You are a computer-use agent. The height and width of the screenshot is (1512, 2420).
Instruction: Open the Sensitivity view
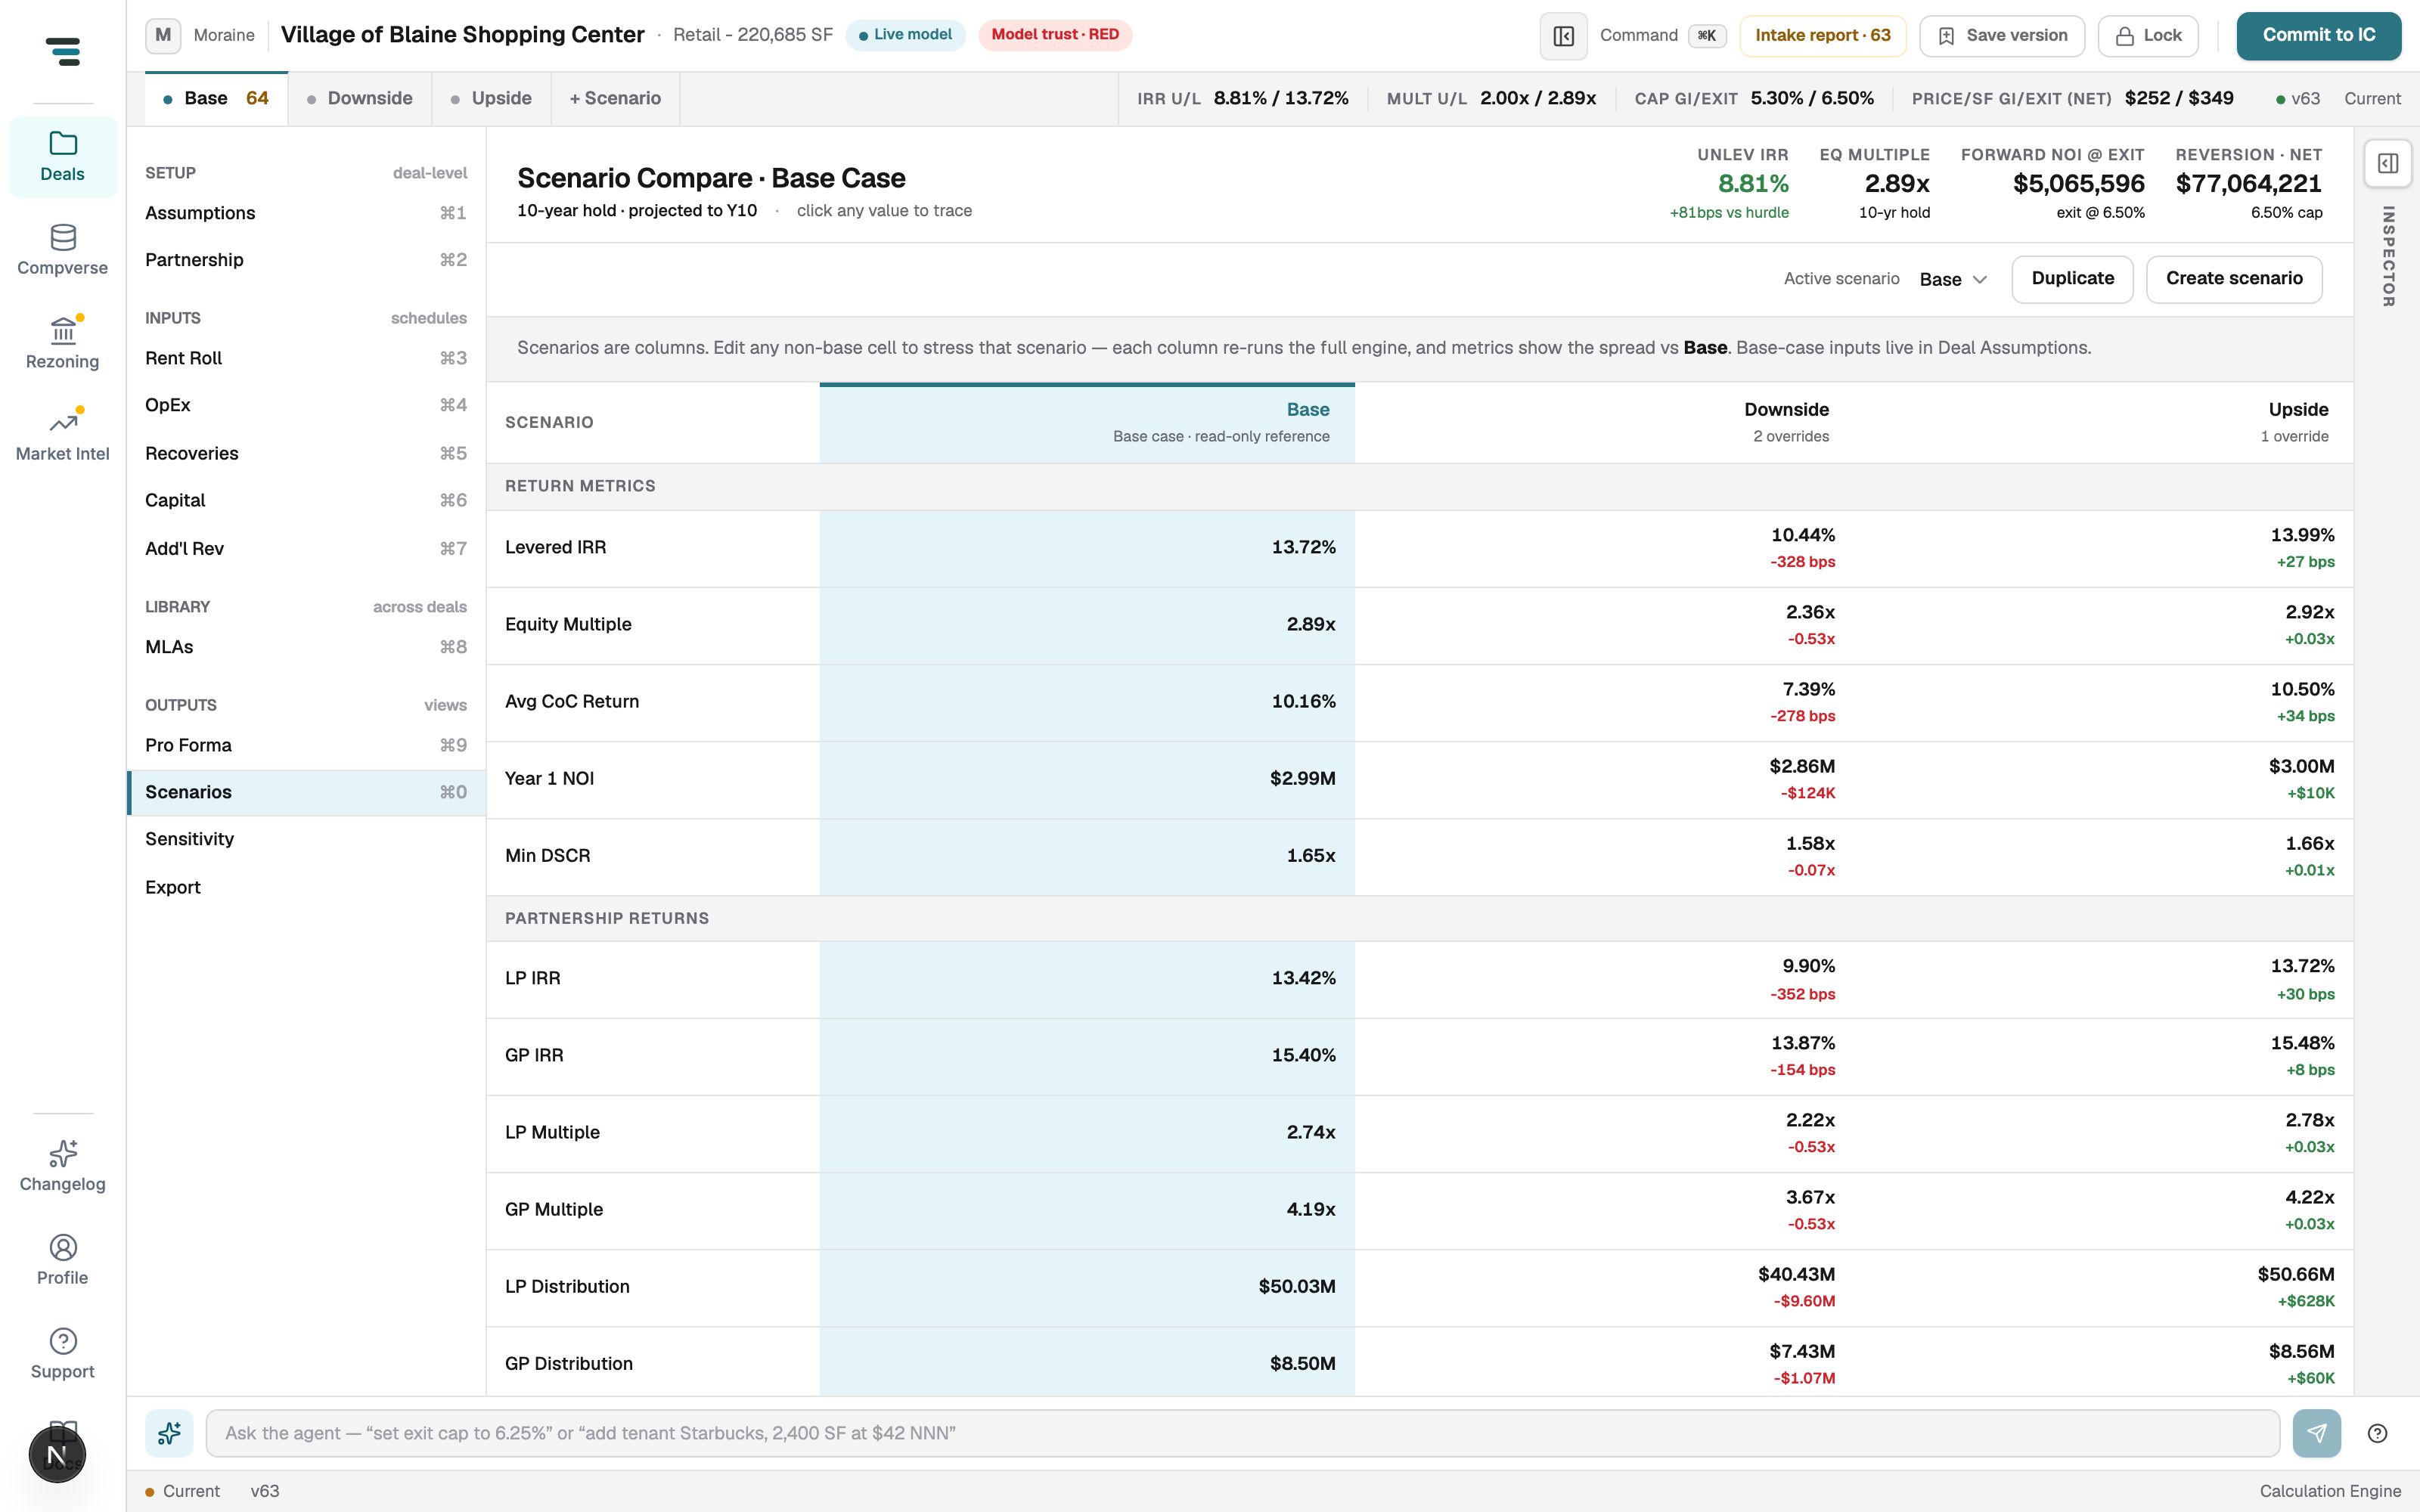click(306, 839)
